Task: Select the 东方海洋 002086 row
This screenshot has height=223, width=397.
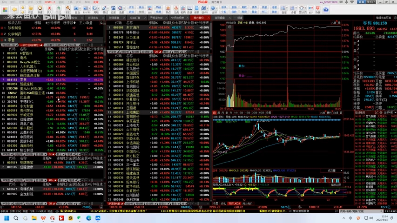Action: coord(158,27)
